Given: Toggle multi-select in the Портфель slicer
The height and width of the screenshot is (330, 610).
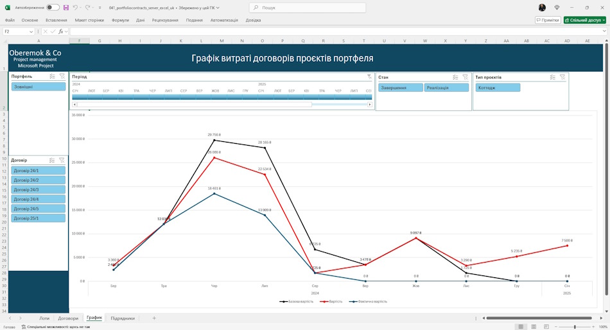Looking at the screenshot, I should coord(53,76).
